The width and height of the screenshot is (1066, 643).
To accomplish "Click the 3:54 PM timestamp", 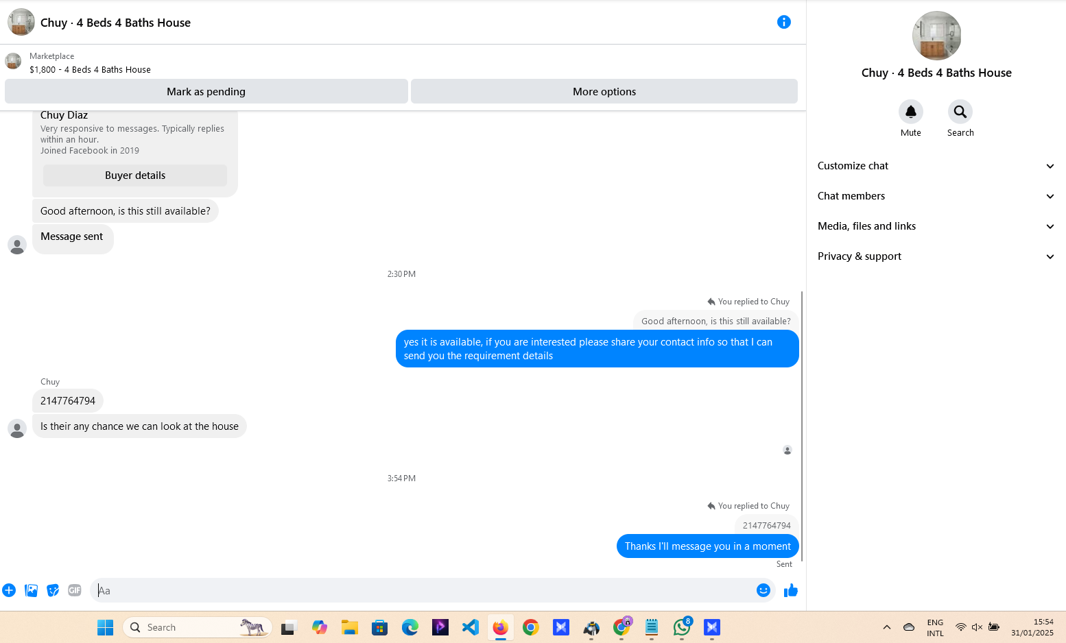I will coord(401,478).
